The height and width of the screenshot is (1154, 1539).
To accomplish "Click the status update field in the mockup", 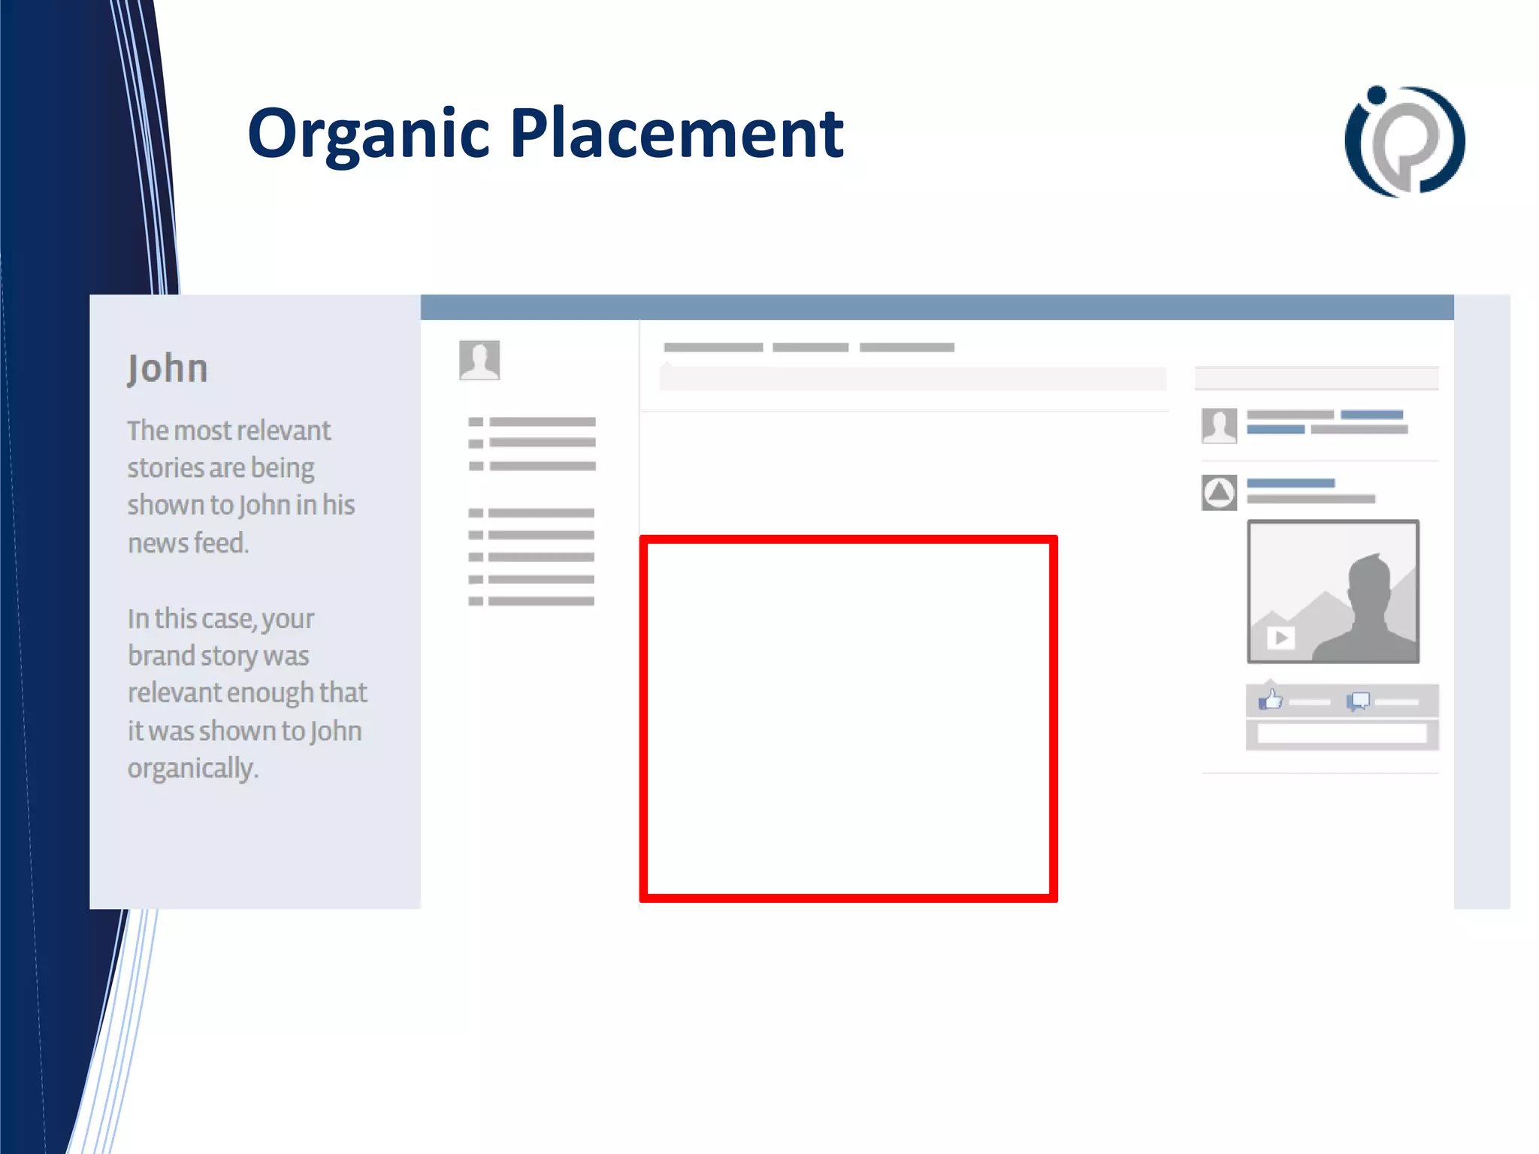I will (912, 378).
